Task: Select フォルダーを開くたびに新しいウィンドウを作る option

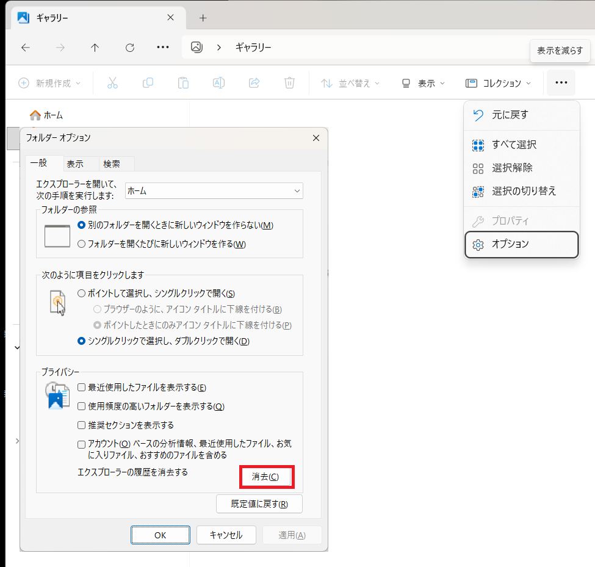Action: 161,244
